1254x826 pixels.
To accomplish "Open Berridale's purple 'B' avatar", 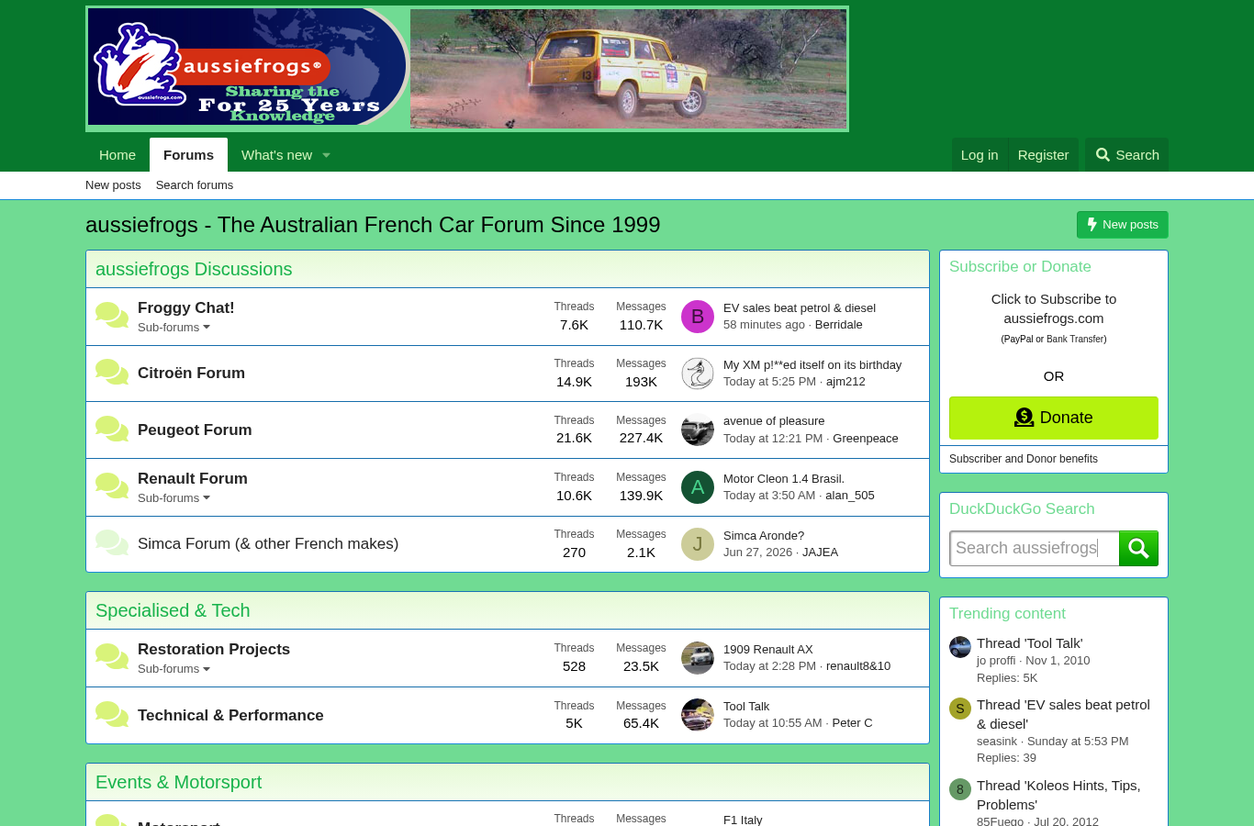I will 698,317.
